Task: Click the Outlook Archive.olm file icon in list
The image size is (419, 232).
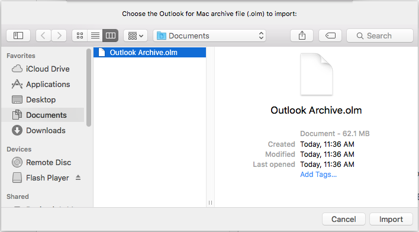Action: point(102,53)
